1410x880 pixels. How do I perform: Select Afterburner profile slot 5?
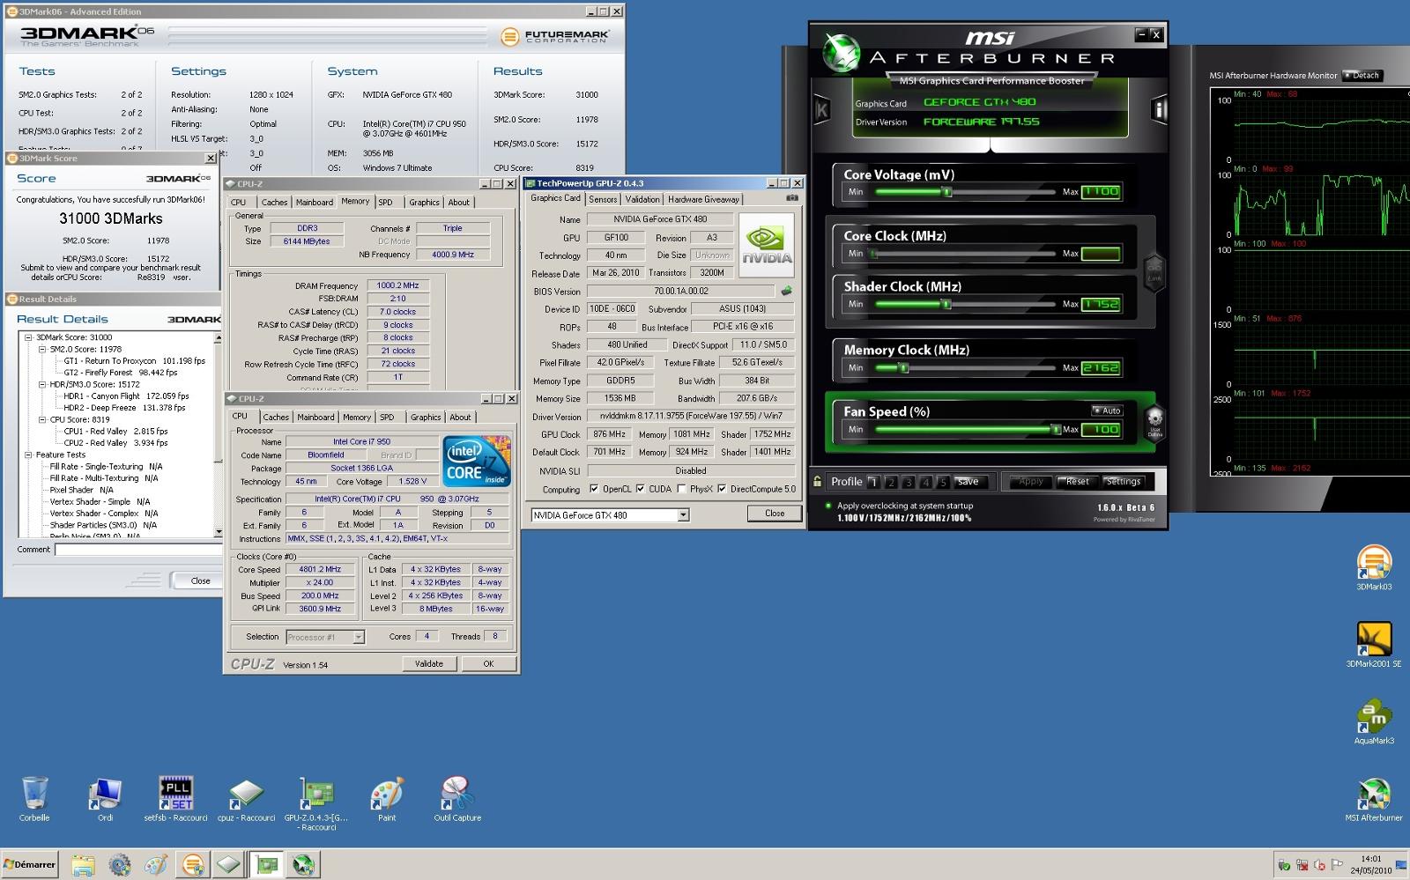pyautogui.click(x=943, y=482)
